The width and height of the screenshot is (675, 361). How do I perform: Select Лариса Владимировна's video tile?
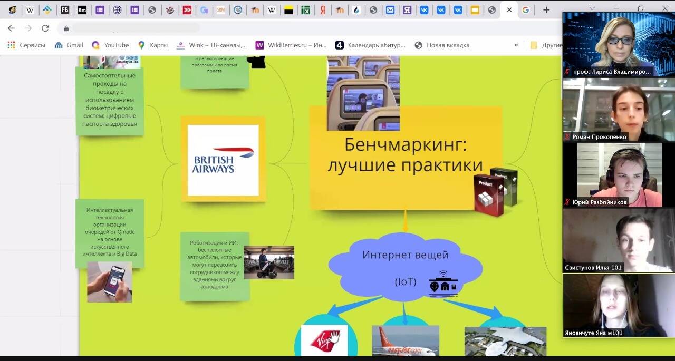pos(619,44)
